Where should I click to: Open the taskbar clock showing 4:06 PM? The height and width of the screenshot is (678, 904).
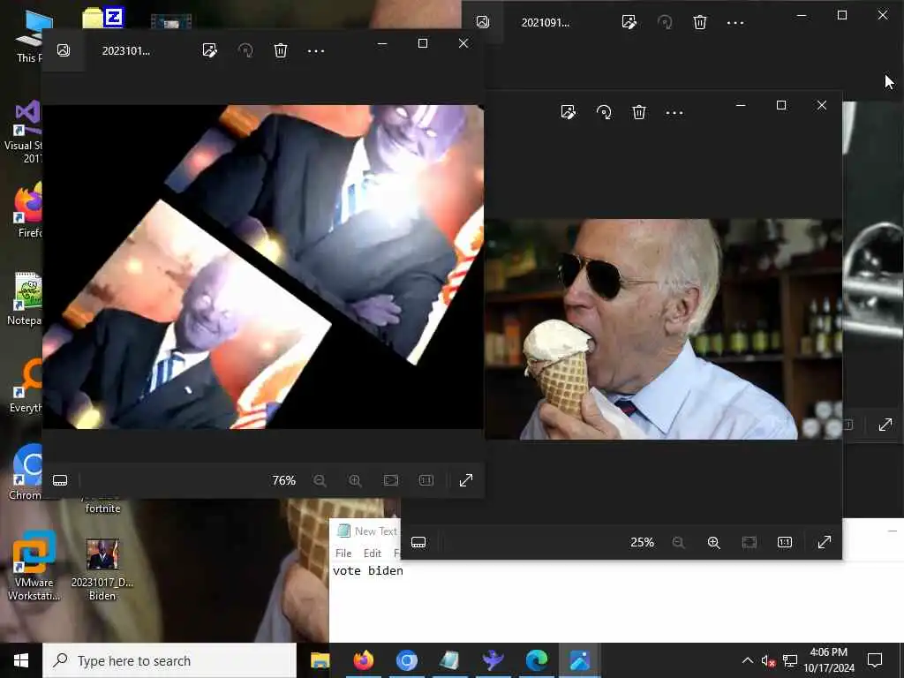point(828,660)
